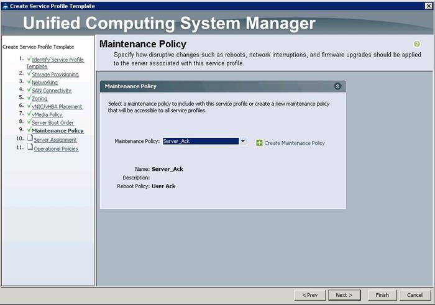Click the < Prev button
Viewport: 435px width, 305px height.
point(310,295)
